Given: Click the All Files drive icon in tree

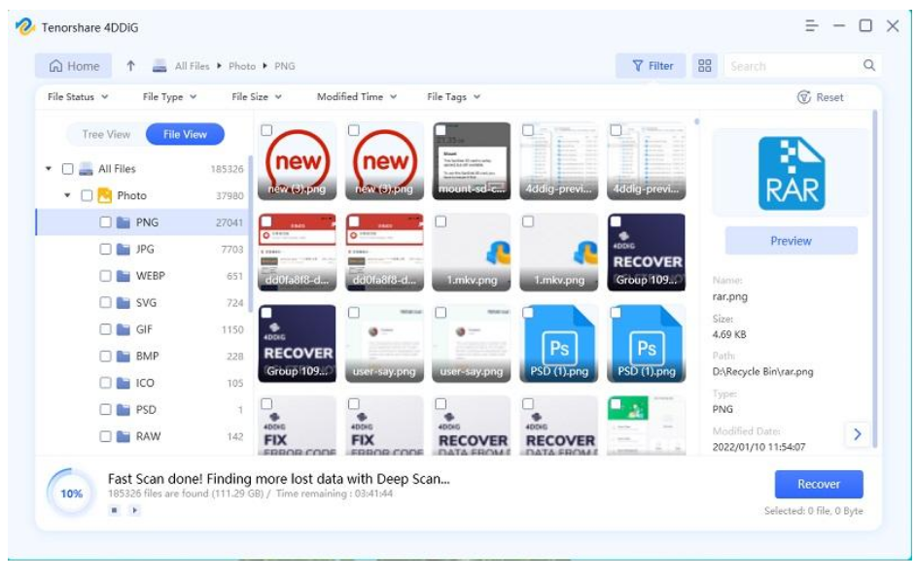Looking at the screenshot, I should point(86,169).
